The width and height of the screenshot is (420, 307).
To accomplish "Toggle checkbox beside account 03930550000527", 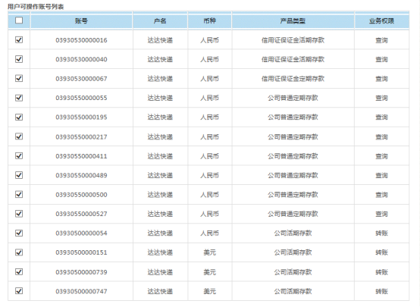I will (x=19, y=214).
